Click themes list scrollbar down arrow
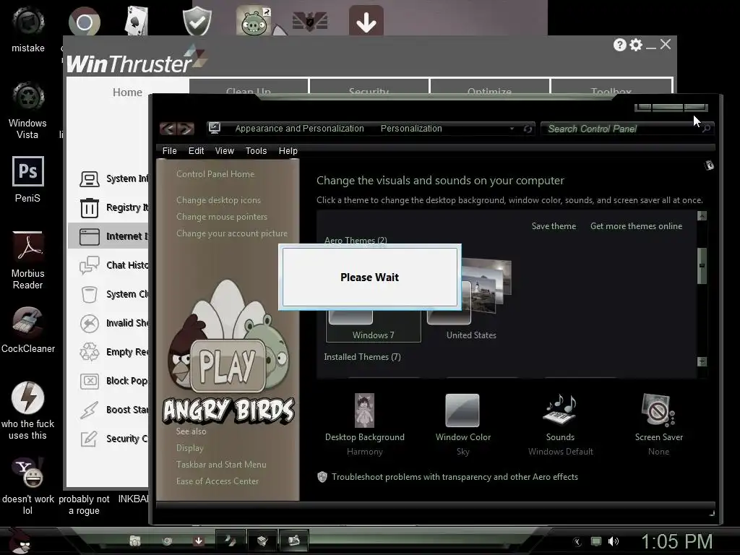 click(x=702, y=361)
